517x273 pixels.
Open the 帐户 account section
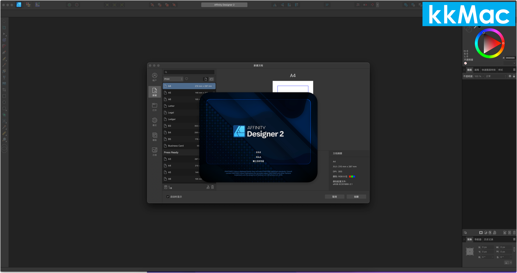155,77
